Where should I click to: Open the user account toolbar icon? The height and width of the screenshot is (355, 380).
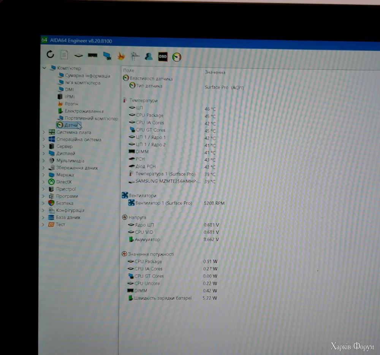point(149,57)
